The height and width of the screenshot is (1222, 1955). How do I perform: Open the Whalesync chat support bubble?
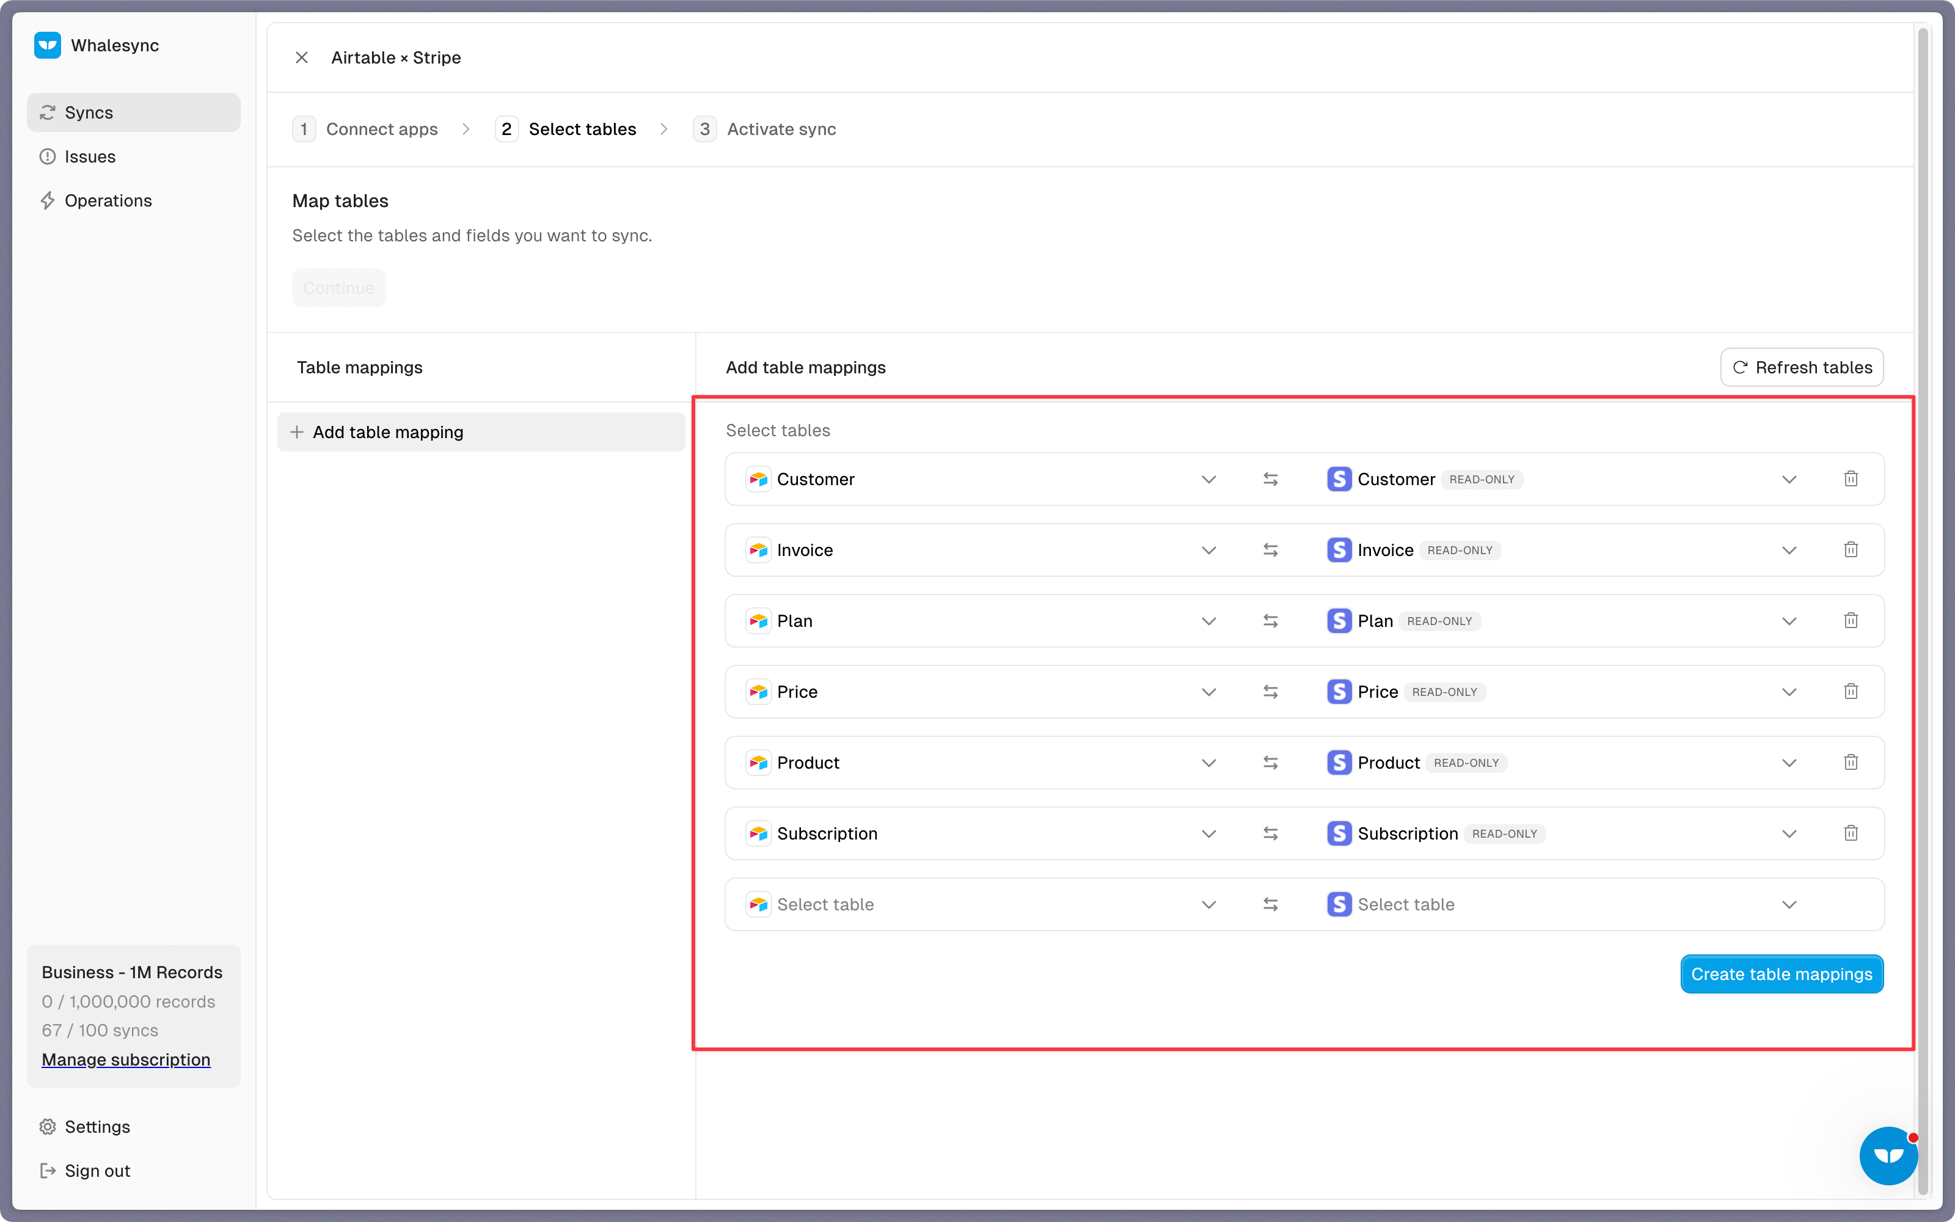(x=1888, y=1155)
